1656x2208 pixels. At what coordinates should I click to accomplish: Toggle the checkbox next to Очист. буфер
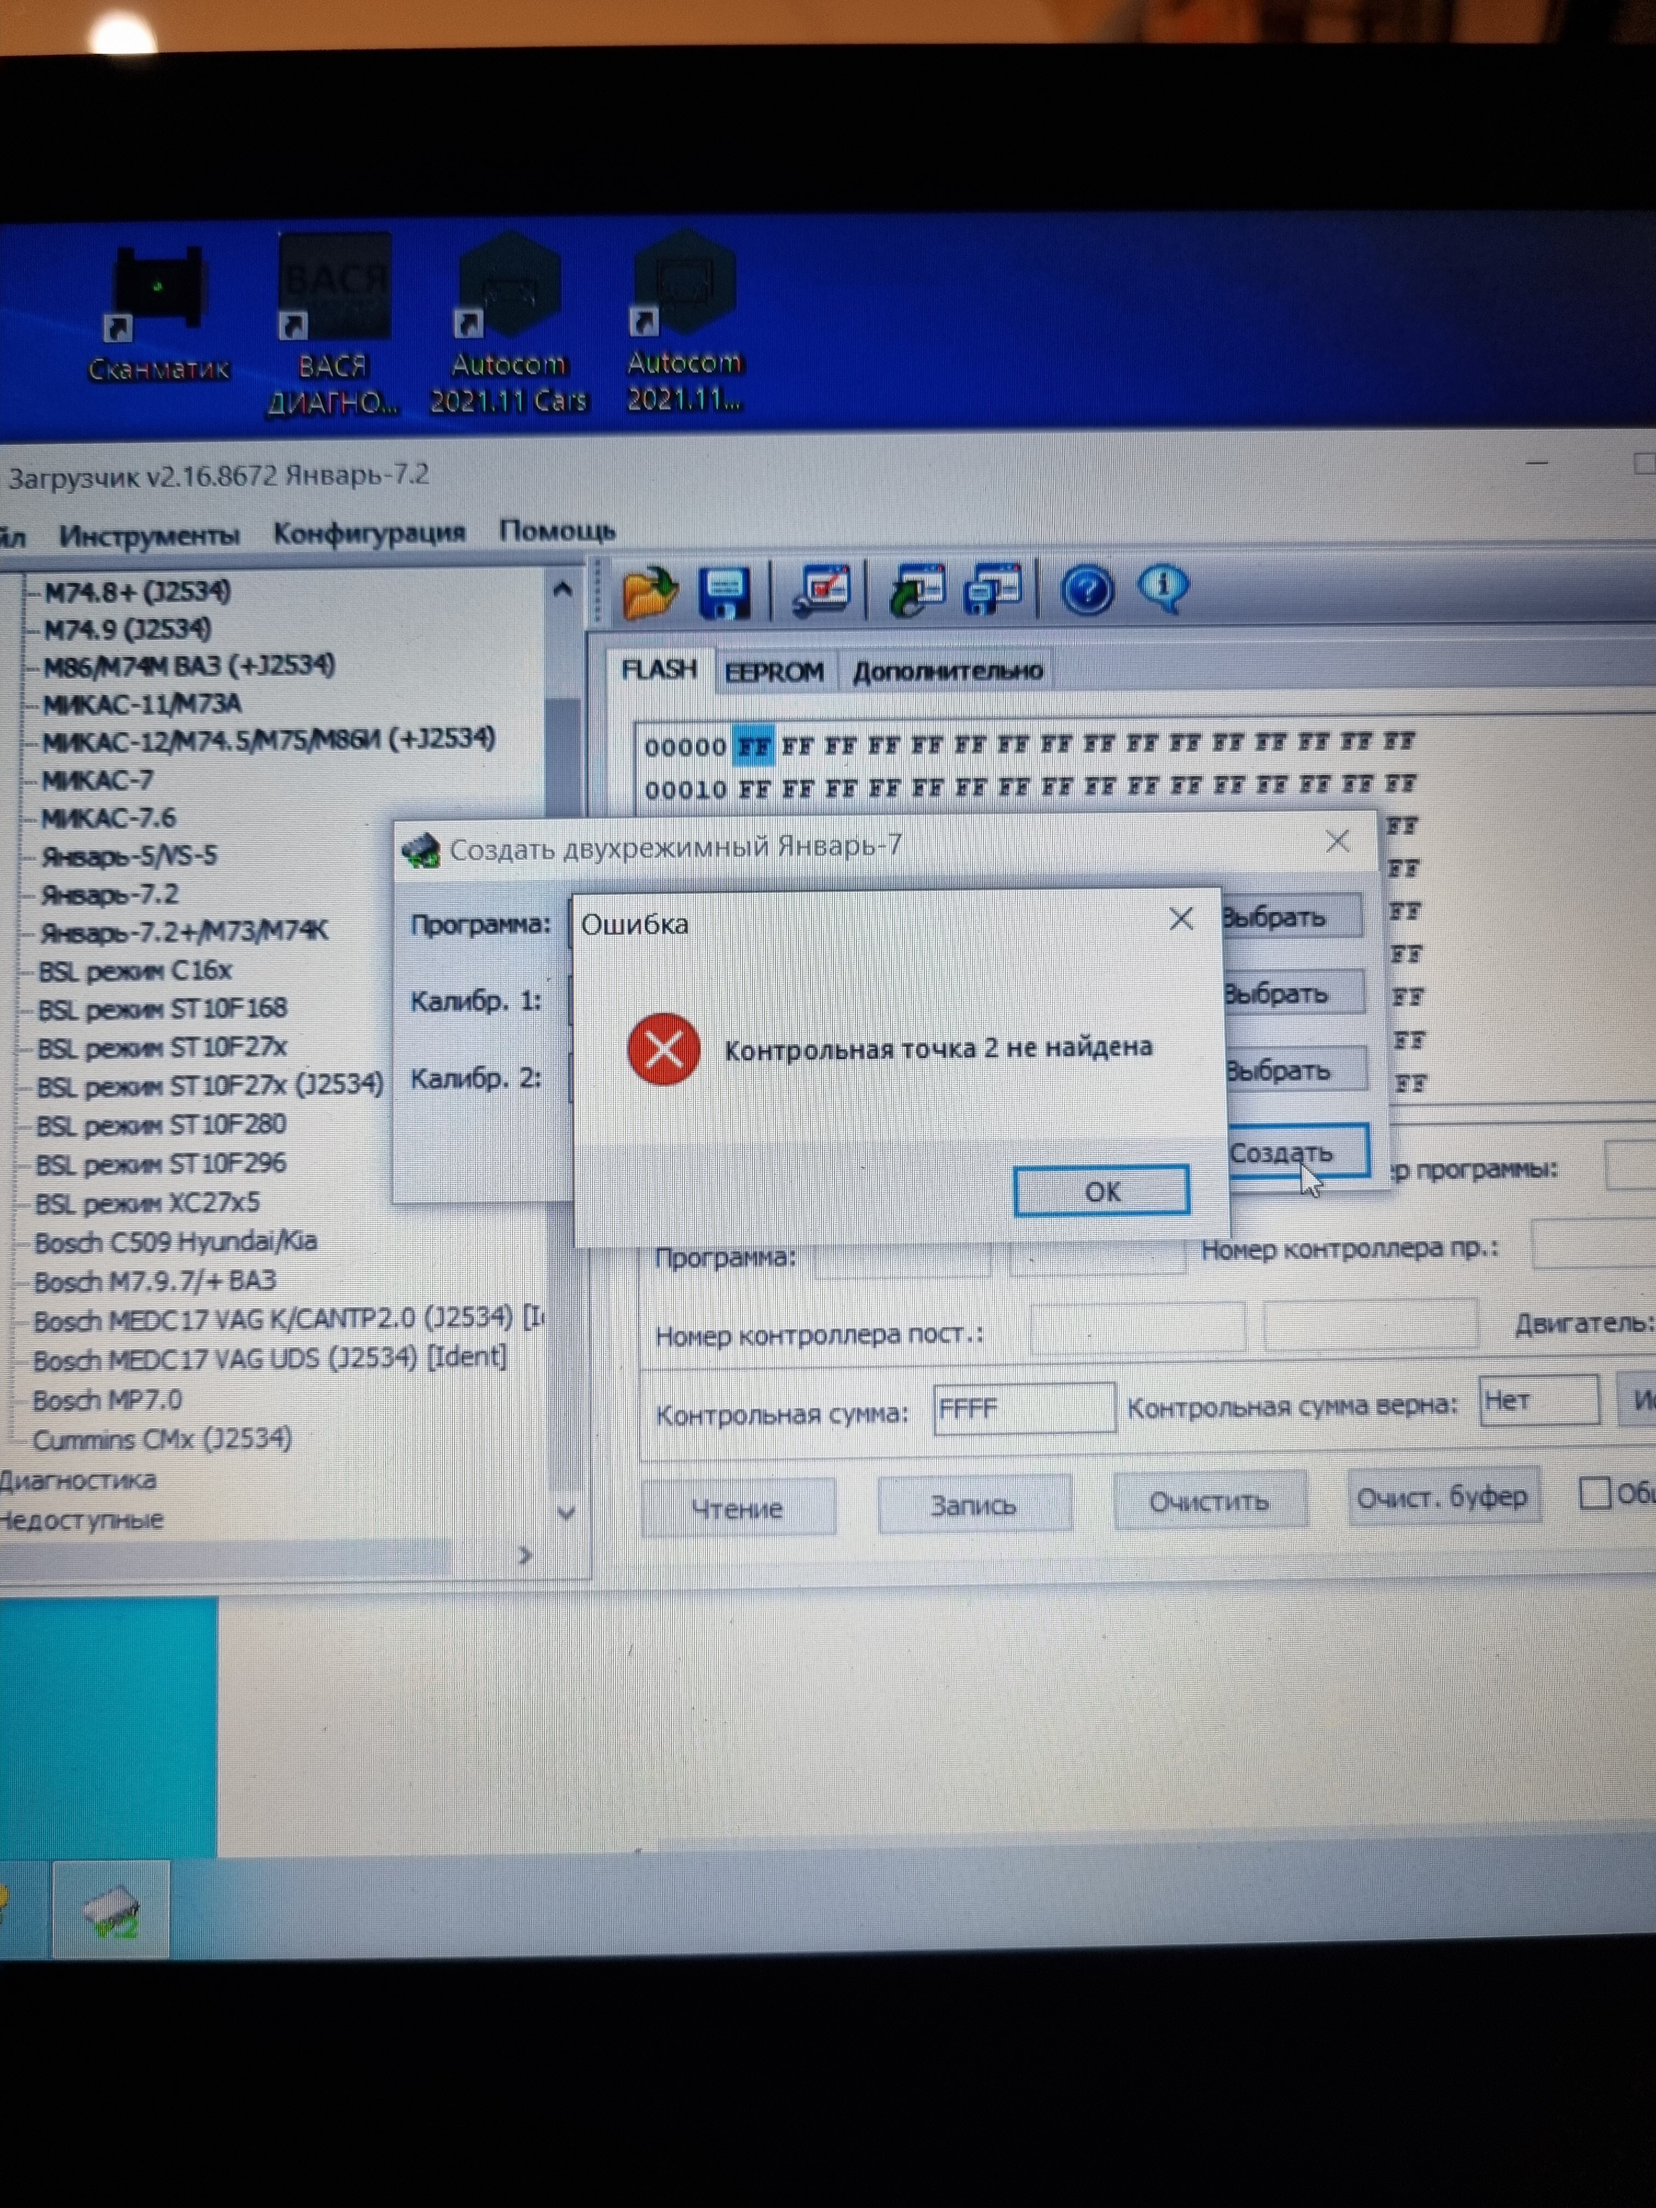coord(1594,1494)
